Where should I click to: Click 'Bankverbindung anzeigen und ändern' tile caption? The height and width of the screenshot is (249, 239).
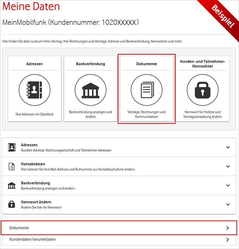pyautogui.click(x=91, y=114)
